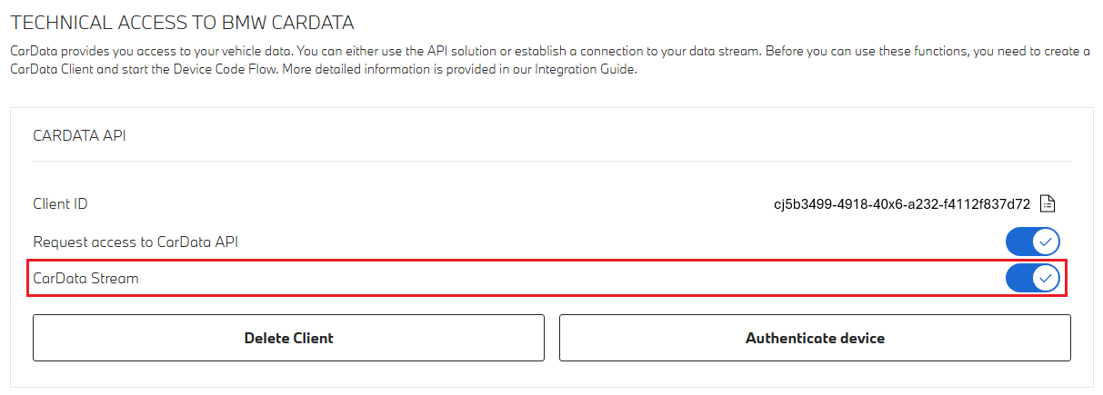Copy the Client ID using the document icon
Screen dimensions: 1103x395
pyautogui.click(x=1048, y=203)
